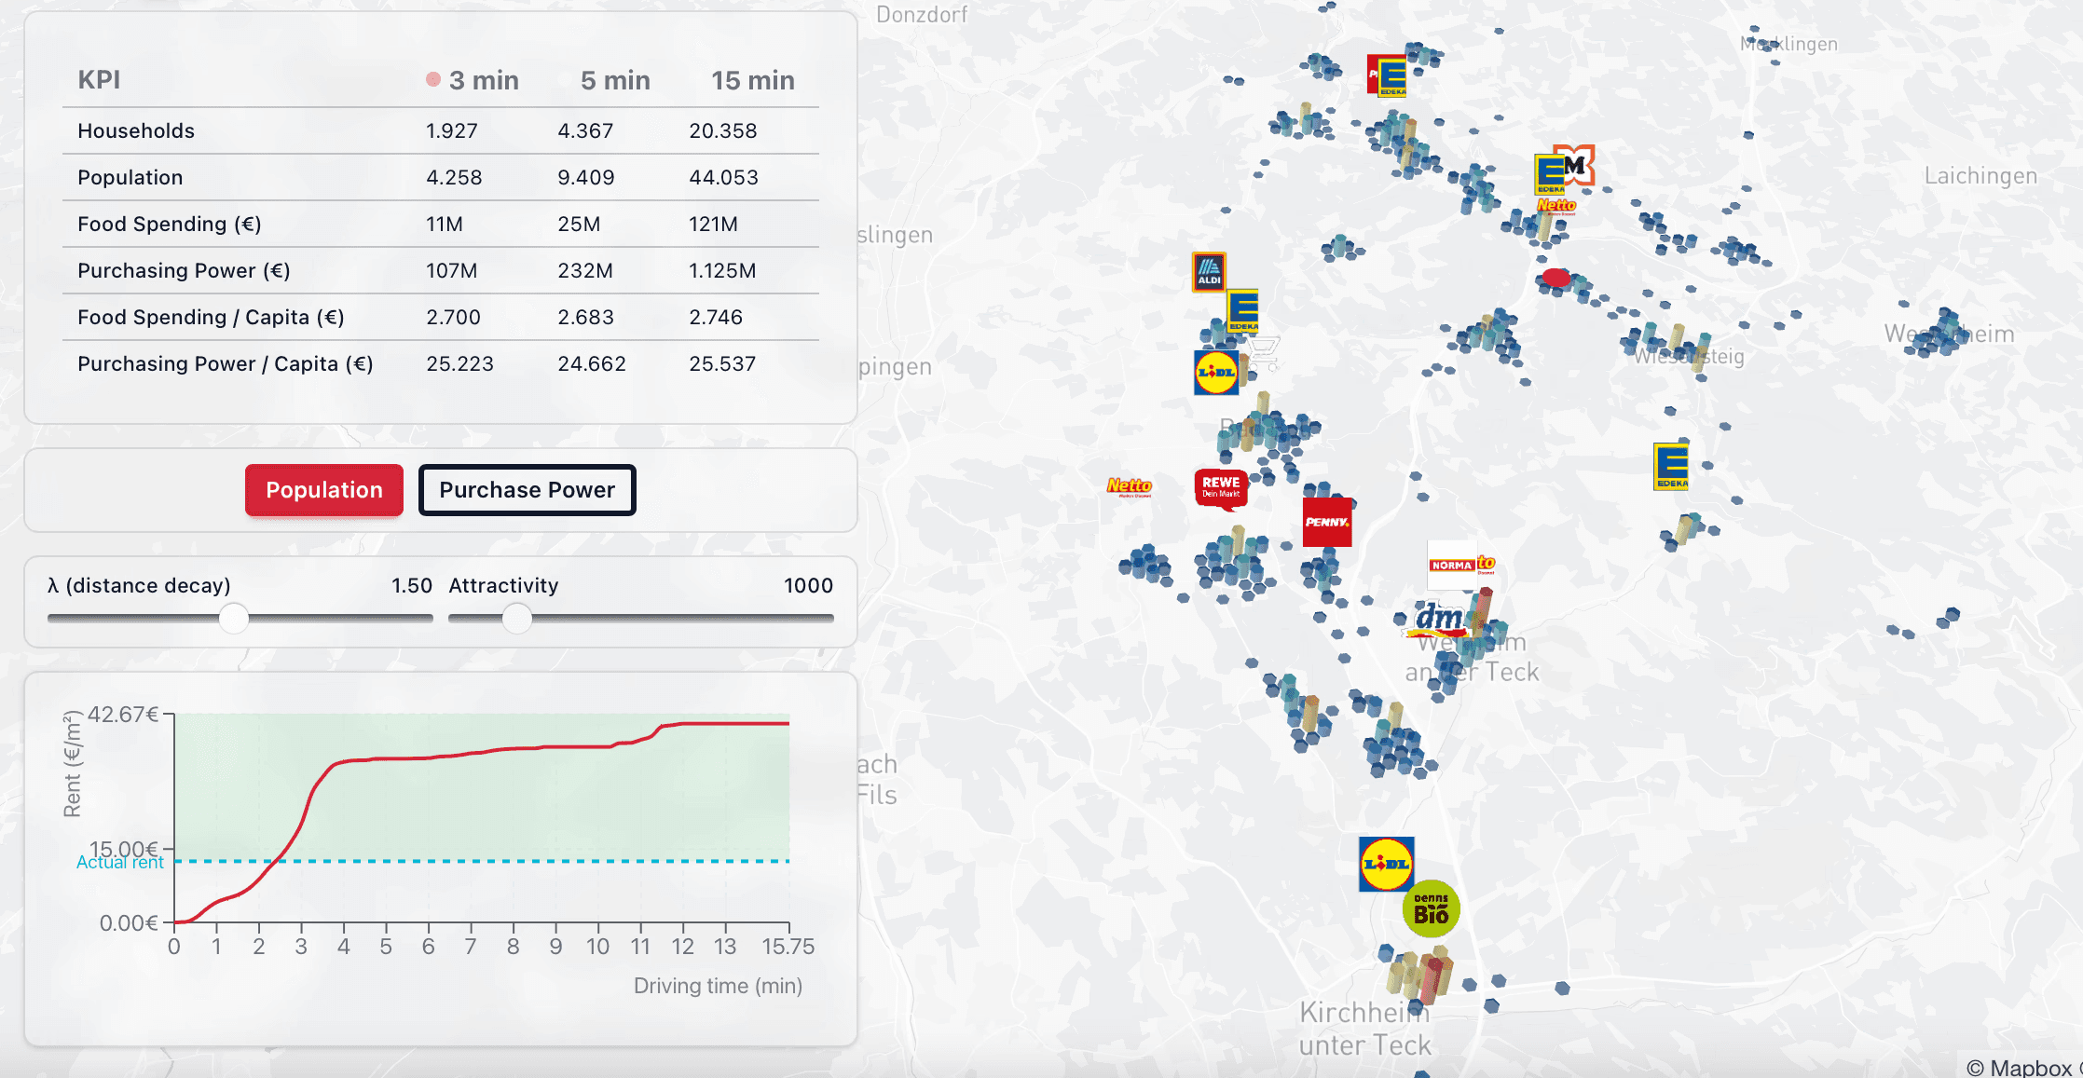Switch to Population view

click(323, 490)
